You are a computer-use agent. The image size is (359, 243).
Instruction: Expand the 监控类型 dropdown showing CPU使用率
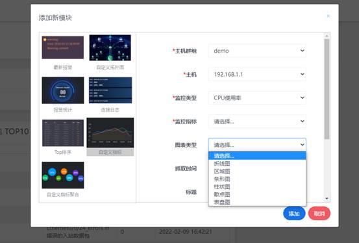[x=257, y=98]
